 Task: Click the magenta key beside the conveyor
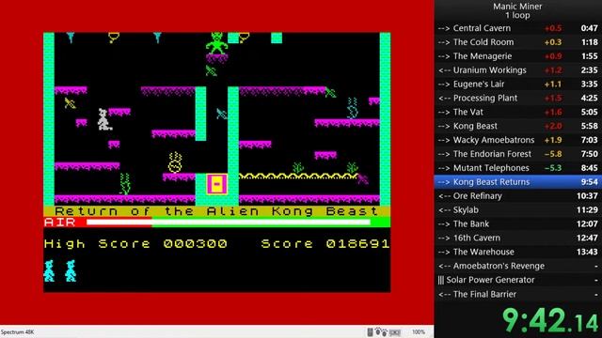pos(363,179)
